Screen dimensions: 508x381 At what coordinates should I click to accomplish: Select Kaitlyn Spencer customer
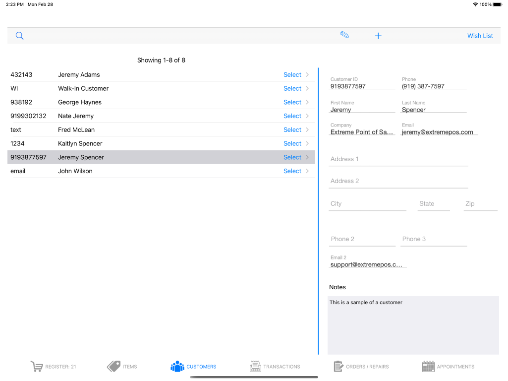[x=292, y=144]
